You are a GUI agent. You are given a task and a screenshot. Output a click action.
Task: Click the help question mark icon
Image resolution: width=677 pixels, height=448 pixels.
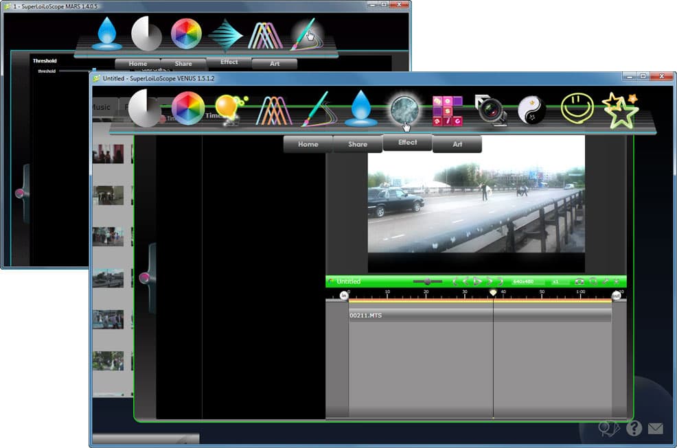coord(634,428)
